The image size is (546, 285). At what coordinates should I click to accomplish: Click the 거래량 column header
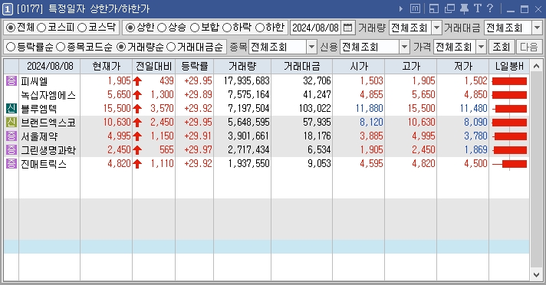(x=242, y=66)
